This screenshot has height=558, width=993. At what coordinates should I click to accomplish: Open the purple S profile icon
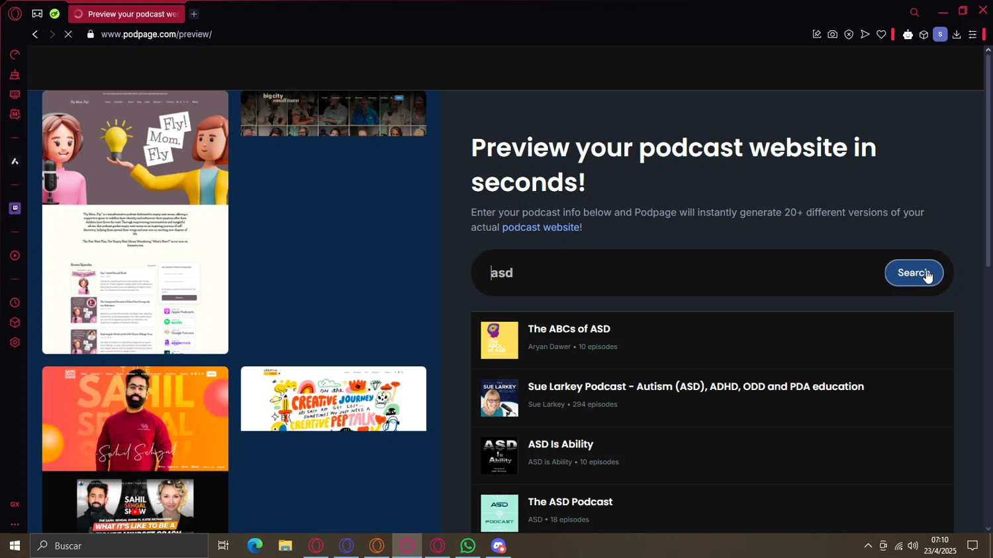(940, 34)
